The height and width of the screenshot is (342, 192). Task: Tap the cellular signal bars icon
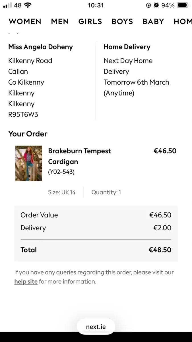[8, 5]
